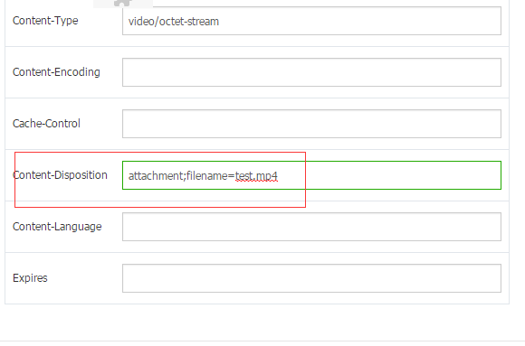The width and height of the screenshot is (525, 346).
Task: Click the gray tab behind puzzle icon
Action: (x=123, y=4)
